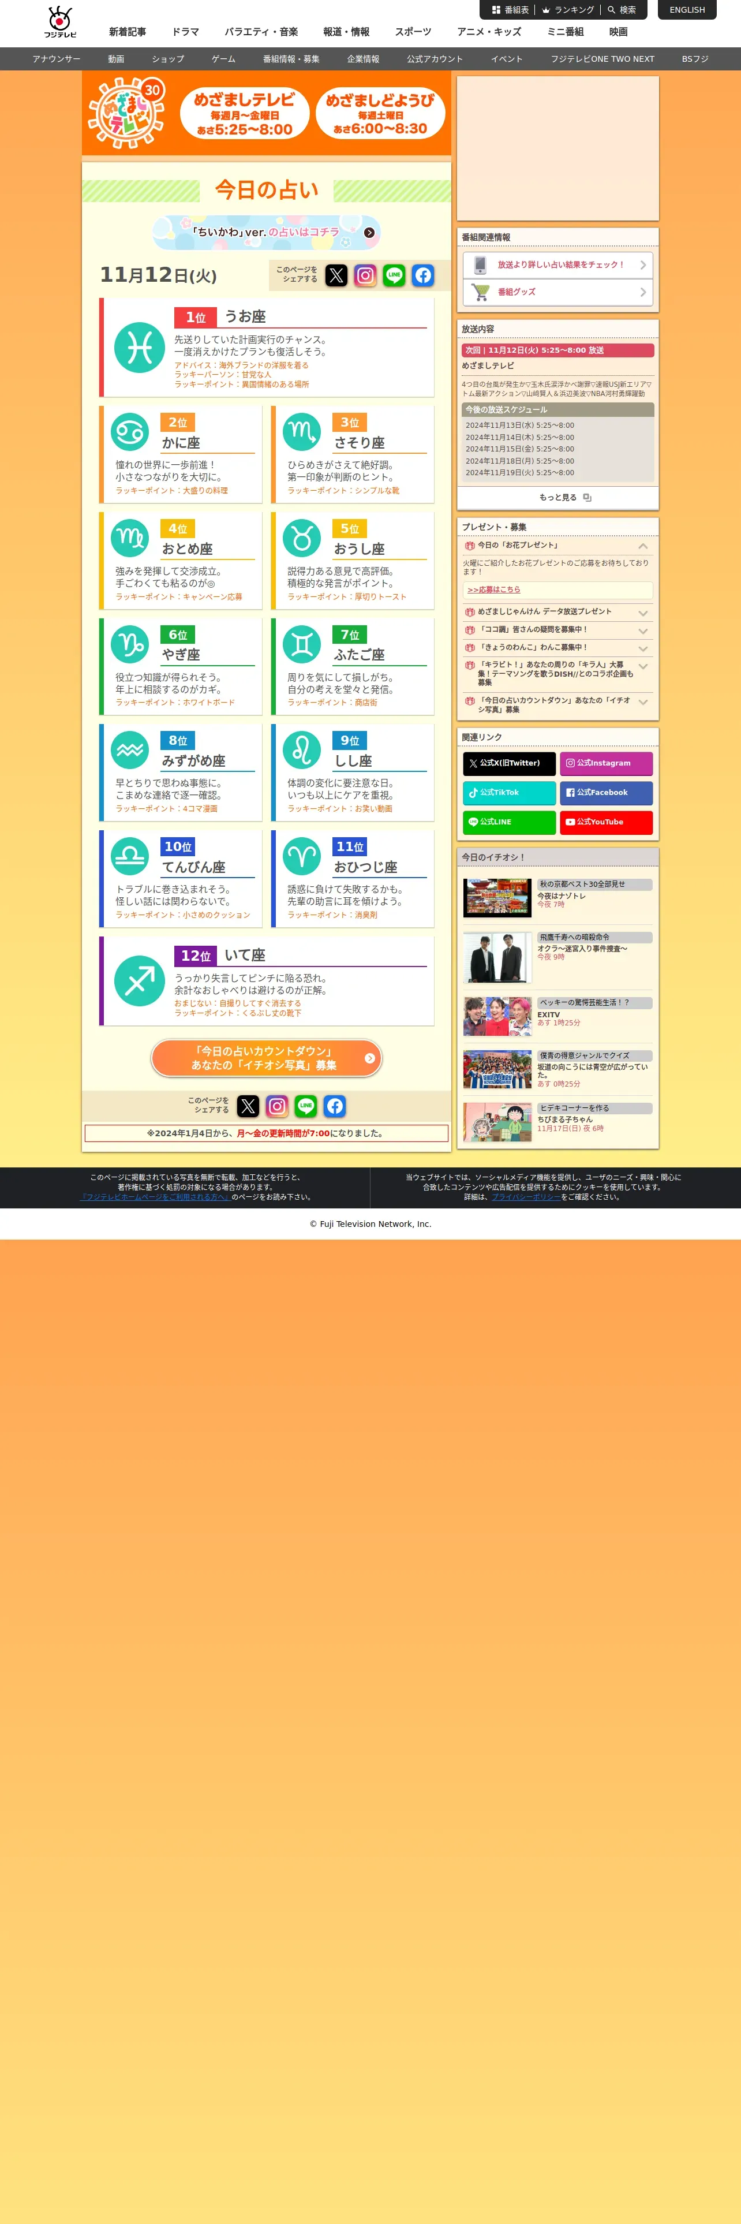
Task: Click the Pisces うお座 zodiac icon
Action: click(139, 348)
